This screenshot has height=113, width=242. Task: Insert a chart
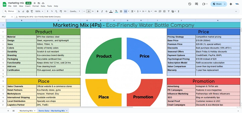(x=164, y=11)
